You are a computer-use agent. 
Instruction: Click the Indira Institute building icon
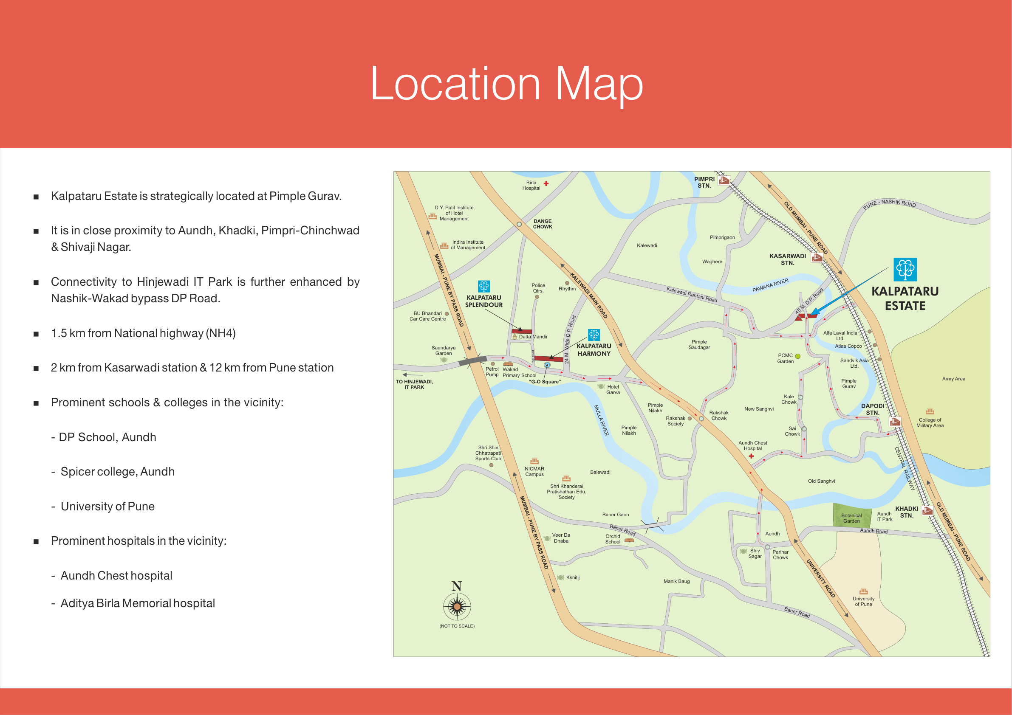[x=444, y=245]
